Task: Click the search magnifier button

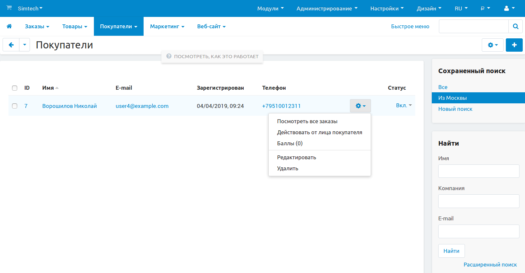Action: click(516, 26)
